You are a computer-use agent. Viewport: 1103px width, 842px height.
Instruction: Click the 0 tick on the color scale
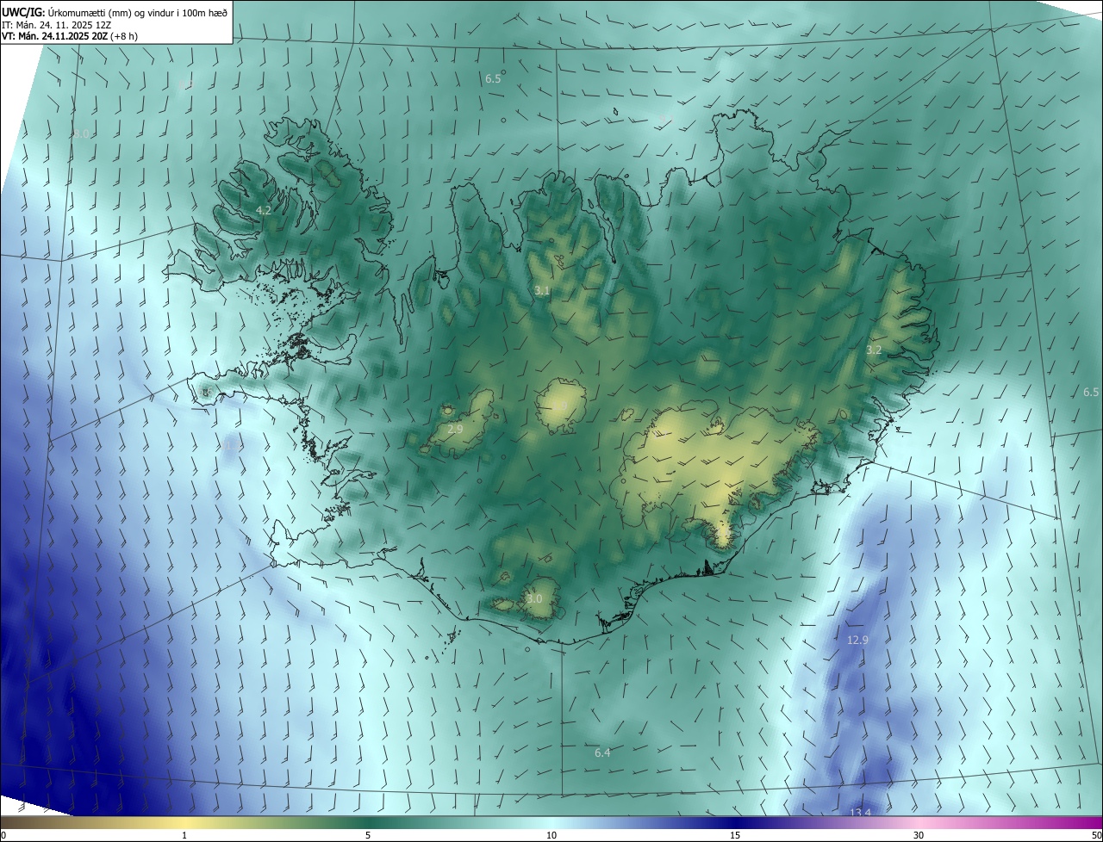pyautogui.click(x=3, y=835)
